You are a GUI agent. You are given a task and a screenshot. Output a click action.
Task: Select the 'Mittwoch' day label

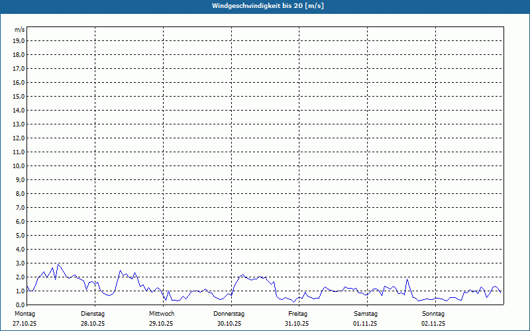pyautogui.click(x=161, y=313)
